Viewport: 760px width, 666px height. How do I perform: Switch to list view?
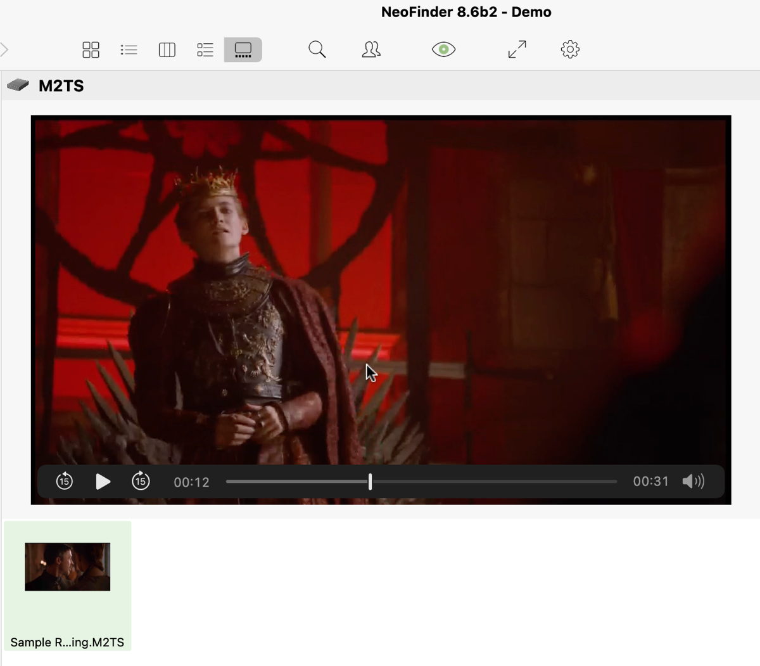(x=129, y=49)
